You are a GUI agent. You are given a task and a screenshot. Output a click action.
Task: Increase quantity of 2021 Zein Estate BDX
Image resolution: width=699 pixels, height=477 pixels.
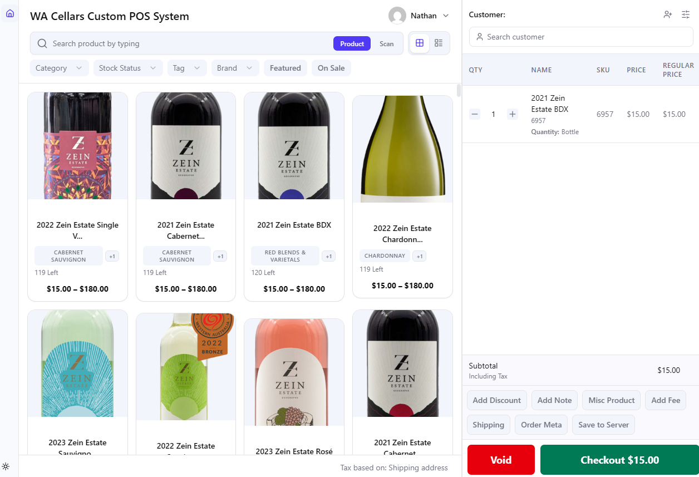tap(513, 114)
